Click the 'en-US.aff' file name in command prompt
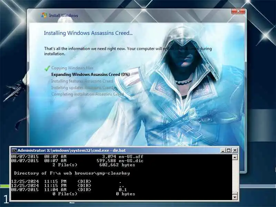This screenshot has height=207, width=276. pyautogui.click(x=131, y=157)
